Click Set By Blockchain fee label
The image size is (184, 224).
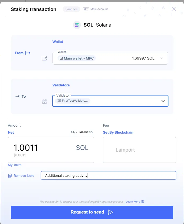[118, 132]
